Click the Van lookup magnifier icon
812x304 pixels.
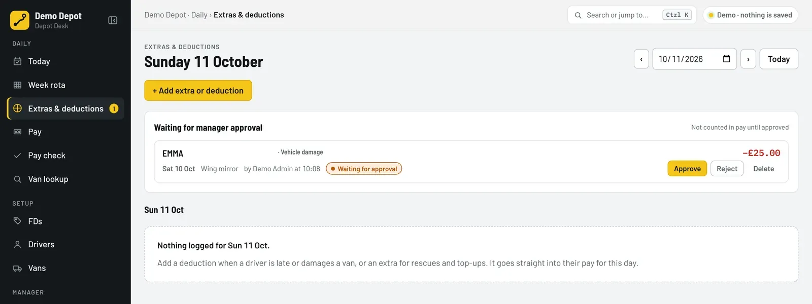click(x=17, y=179)
